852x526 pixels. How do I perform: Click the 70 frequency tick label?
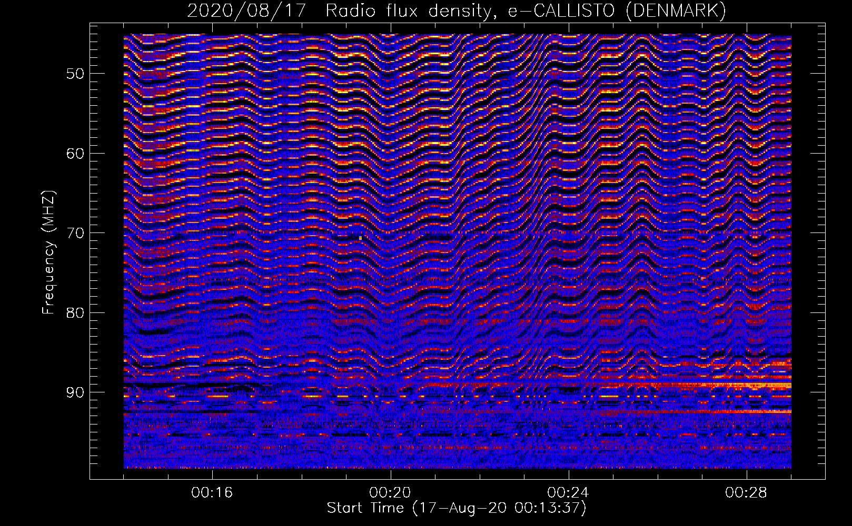click(75, 233)
